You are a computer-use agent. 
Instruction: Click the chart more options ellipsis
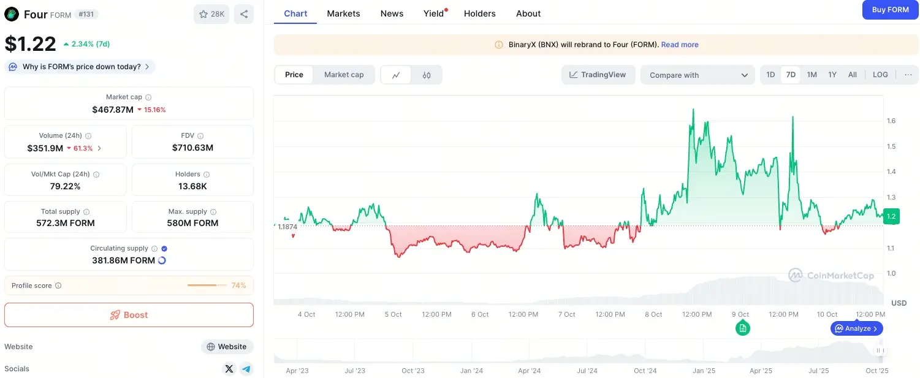click(908, 75)
